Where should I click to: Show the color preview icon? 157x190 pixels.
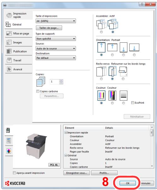point(9,151)
